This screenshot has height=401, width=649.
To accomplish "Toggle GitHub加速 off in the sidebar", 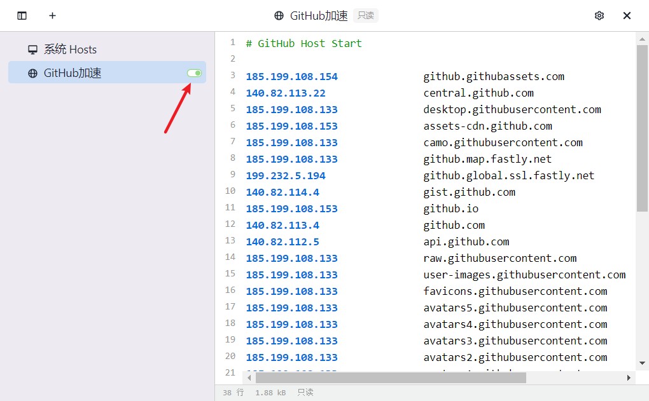I will pos(193,72).
